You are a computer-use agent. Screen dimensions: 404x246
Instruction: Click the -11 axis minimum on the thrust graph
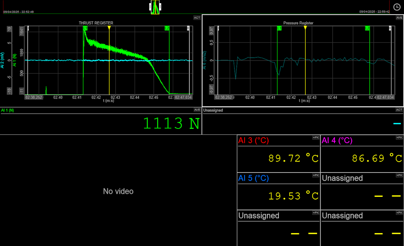point(22,91)
